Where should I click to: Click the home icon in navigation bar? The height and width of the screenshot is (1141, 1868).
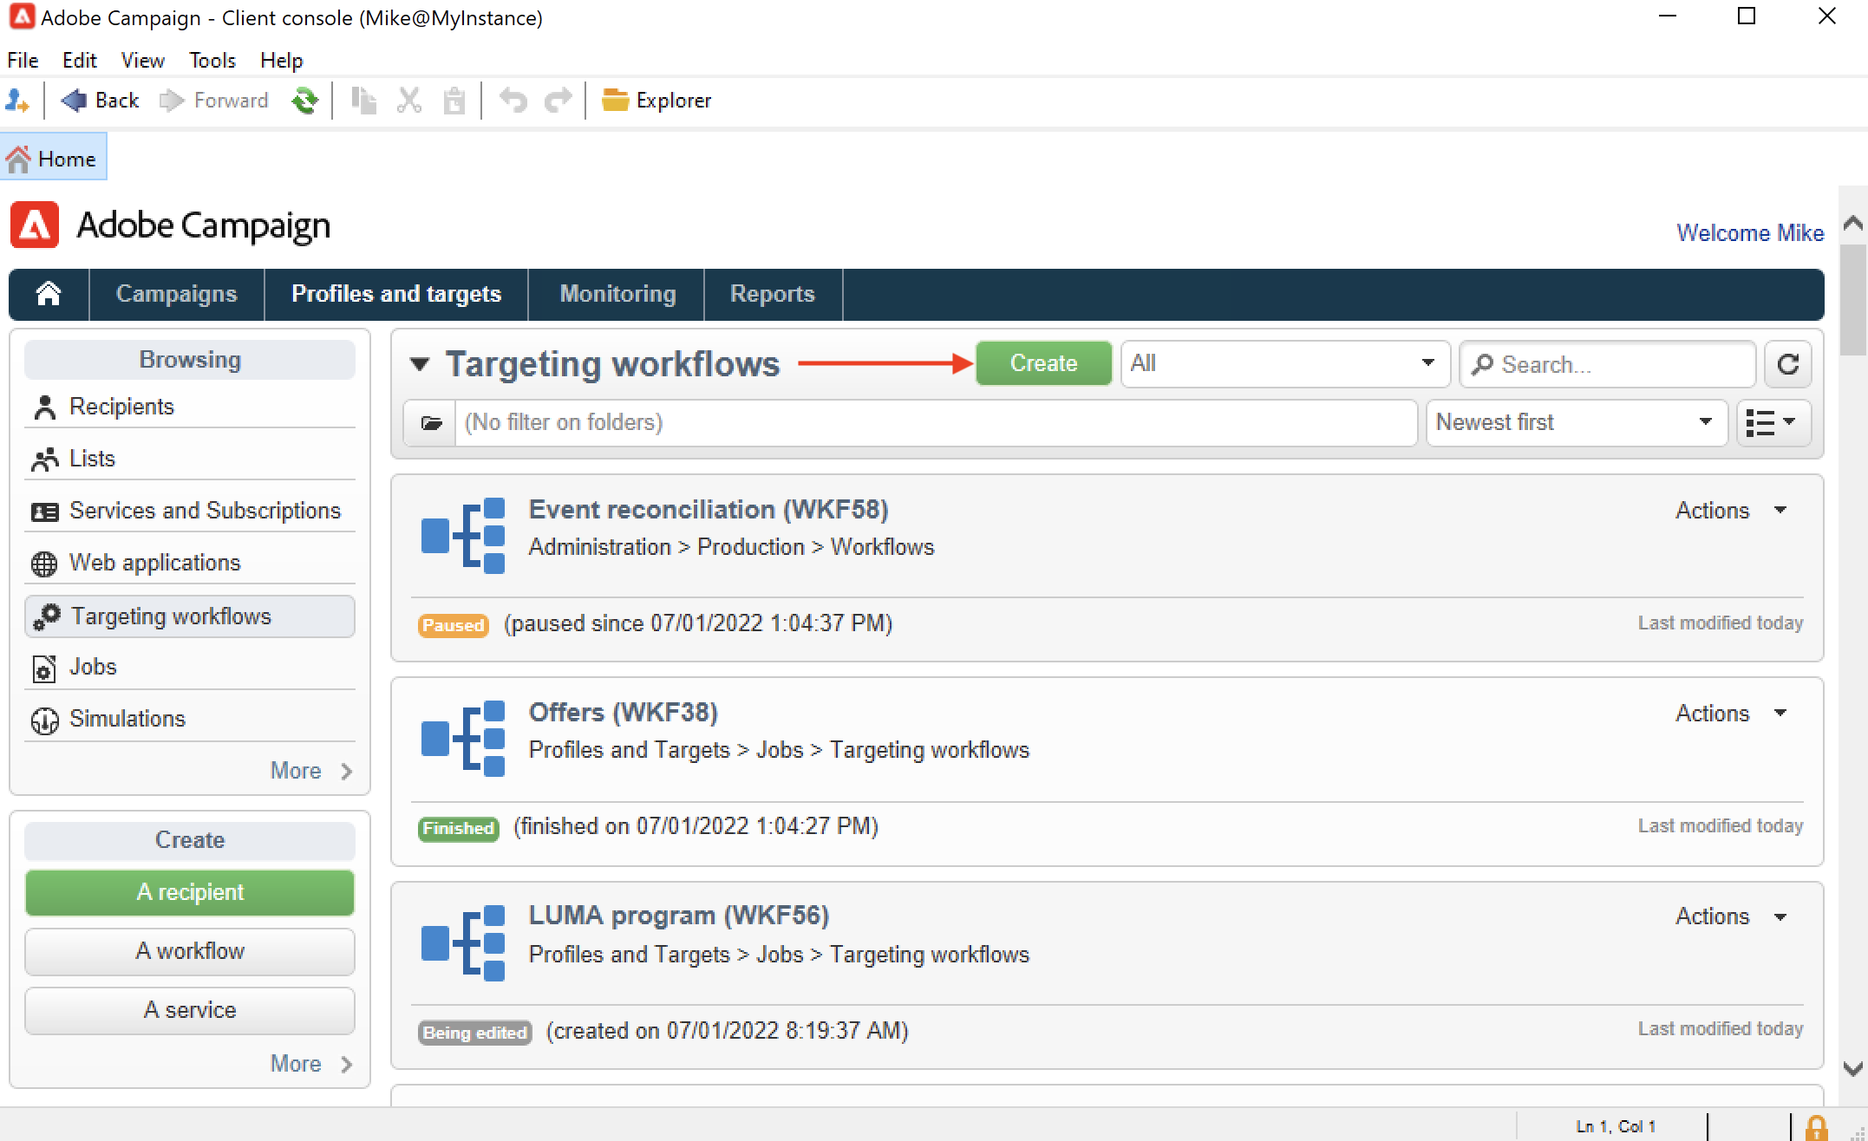coord(49,294)
